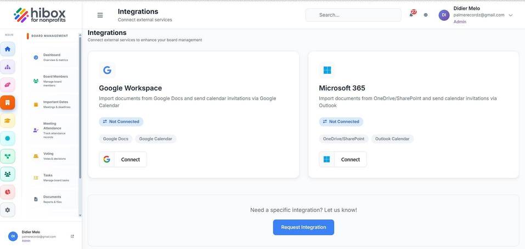This screenshot has width=525, height=249.
Task: Click Google Workspace Not Connected status badge
Action: pos(121,121)
